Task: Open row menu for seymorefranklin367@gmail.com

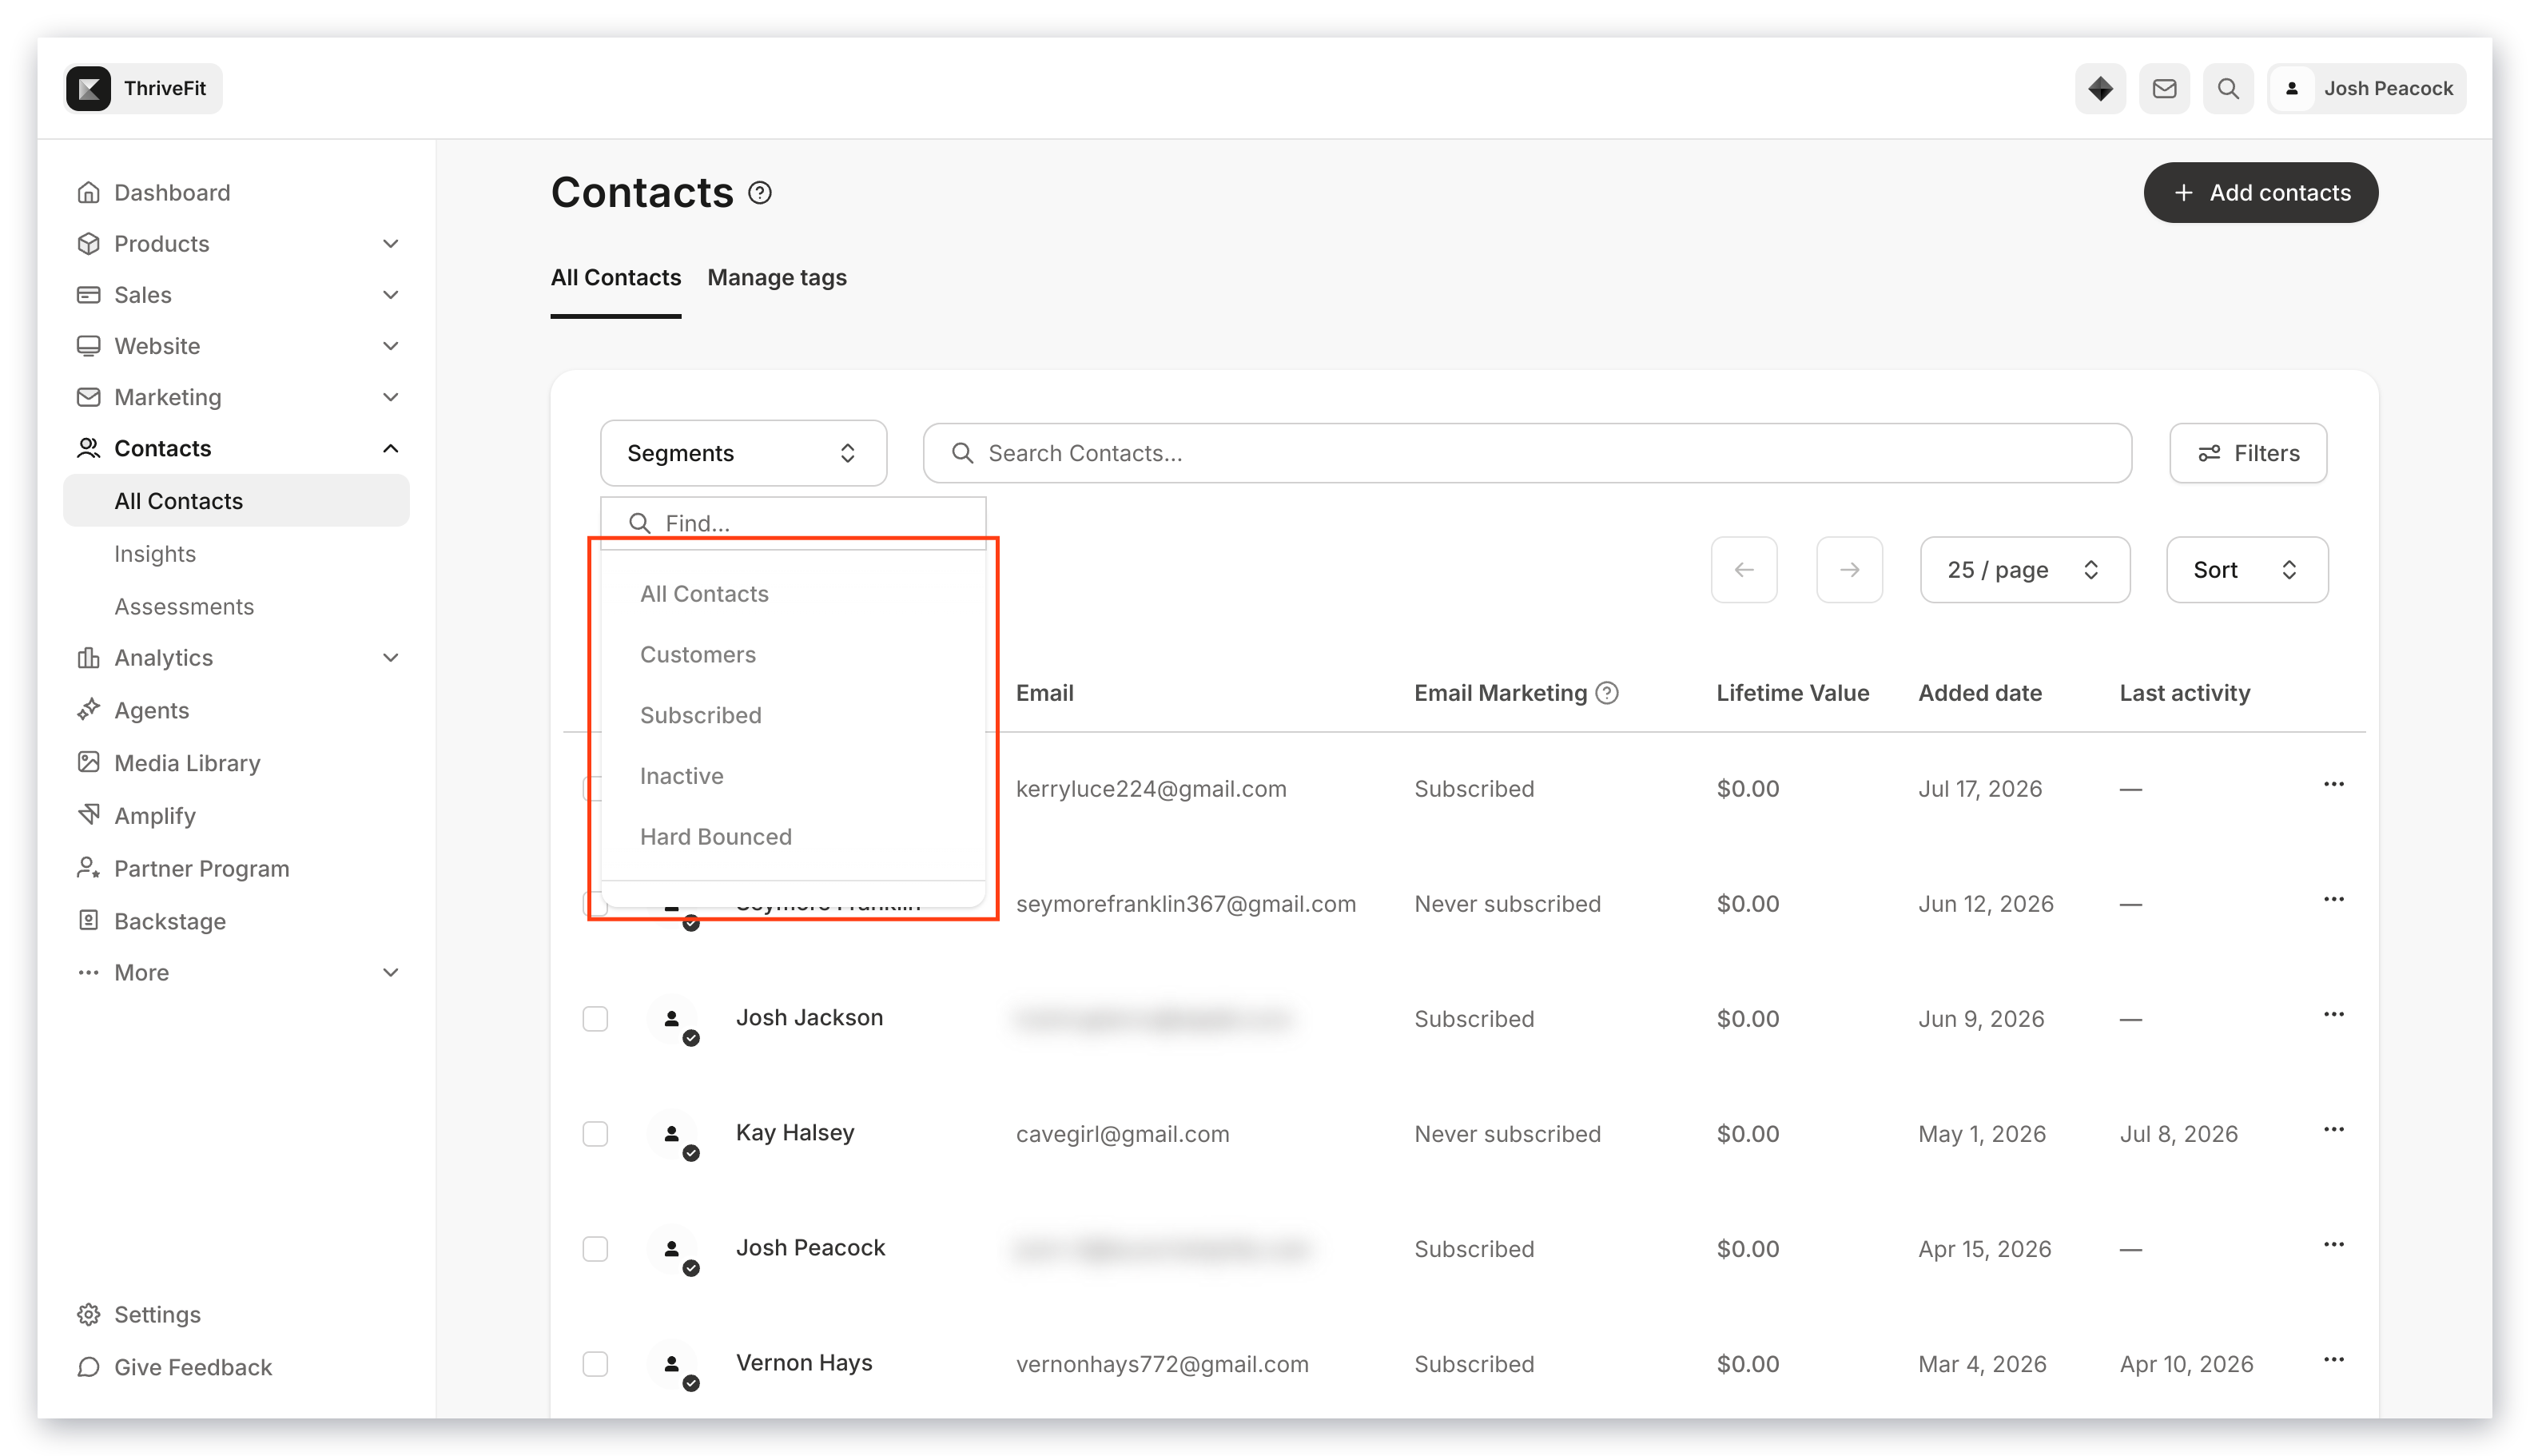Action: point(2334,900)
